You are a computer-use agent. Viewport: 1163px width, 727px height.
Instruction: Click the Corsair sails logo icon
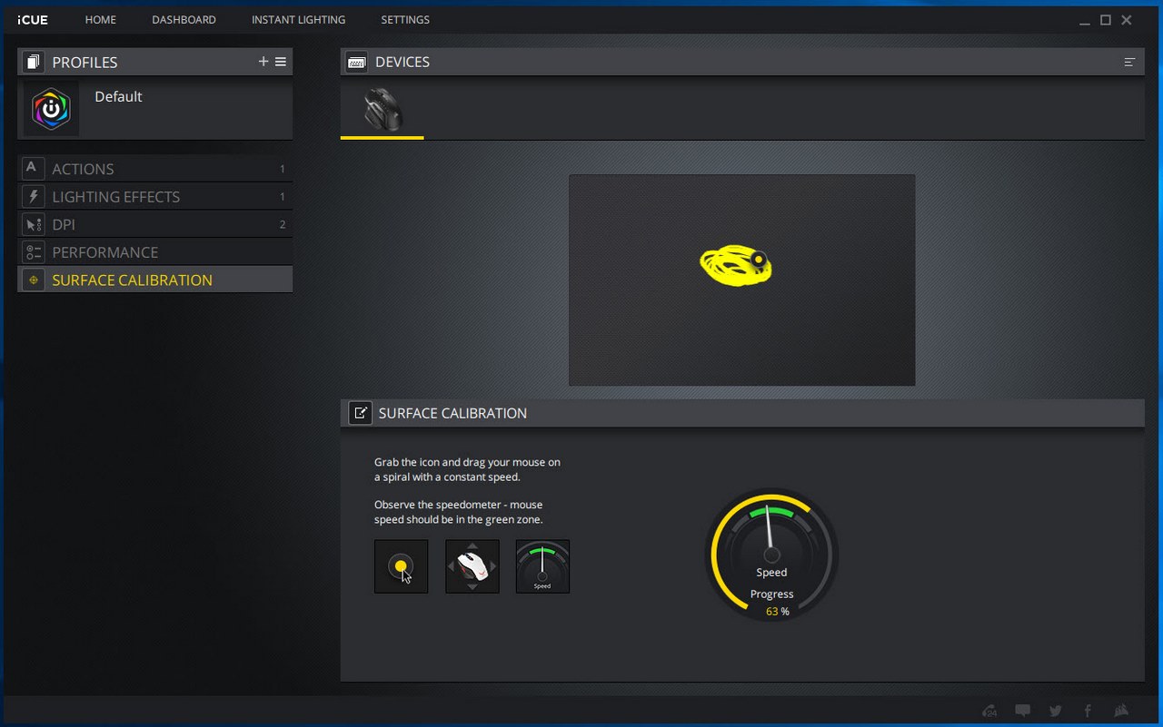click(1121, 711)
